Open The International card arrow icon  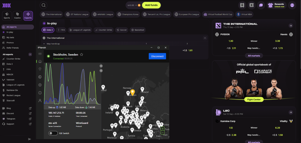291,26
